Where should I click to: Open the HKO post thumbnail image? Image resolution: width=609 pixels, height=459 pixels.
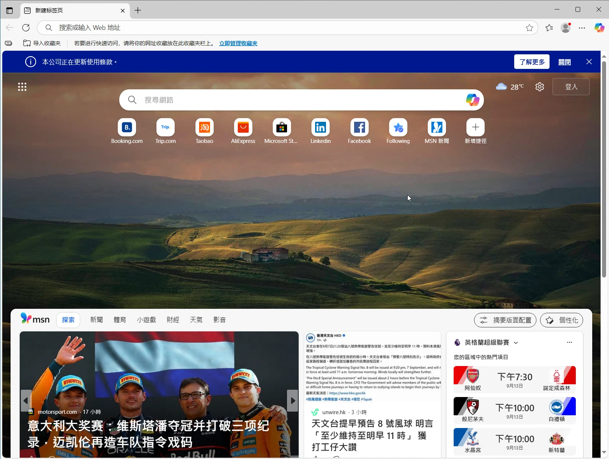coord(372,367)
